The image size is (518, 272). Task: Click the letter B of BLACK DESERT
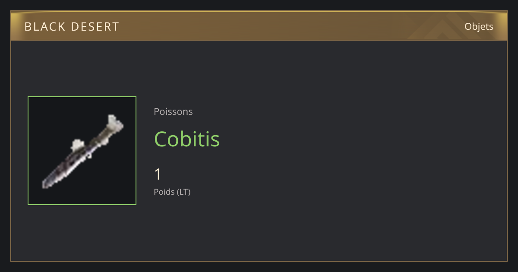click(x=28, y=27)
